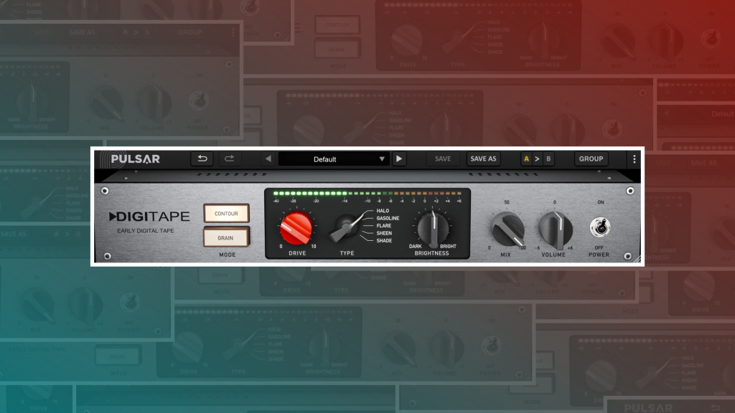Select the GASOLINE type

coord(388,218)
